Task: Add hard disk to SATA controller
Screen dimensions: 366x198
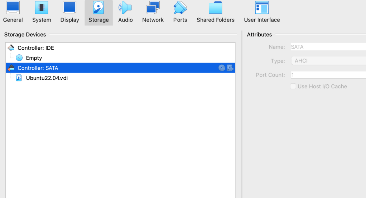Action: 230,68
